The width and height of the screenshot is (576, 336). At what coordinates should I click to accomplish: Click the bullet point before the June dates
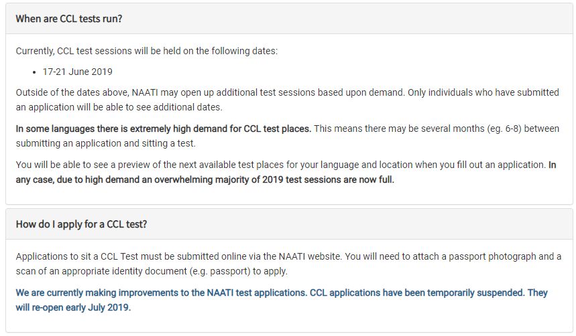(x=35, y=72)
